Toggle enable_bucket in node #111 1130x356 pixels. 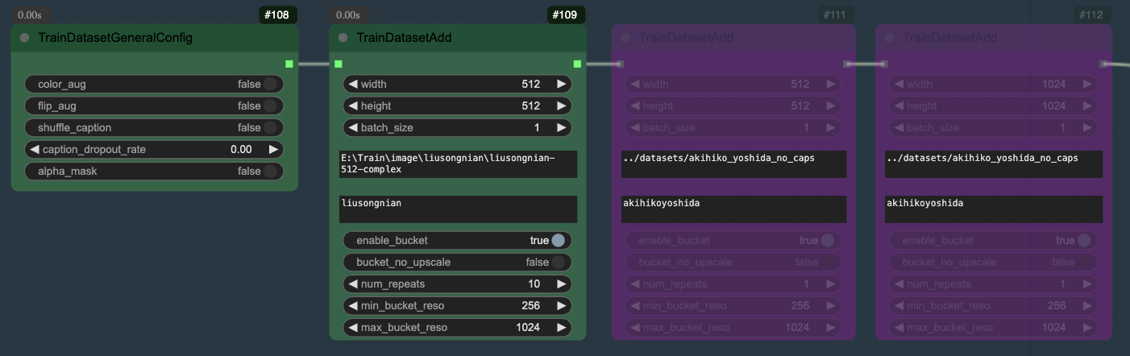click(x=733, y=240)
